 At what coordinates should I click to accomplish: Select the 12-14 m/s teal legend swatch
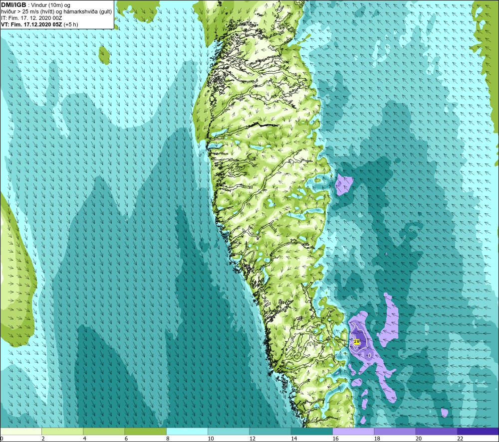pyautogui.click(x=270, y=432)
